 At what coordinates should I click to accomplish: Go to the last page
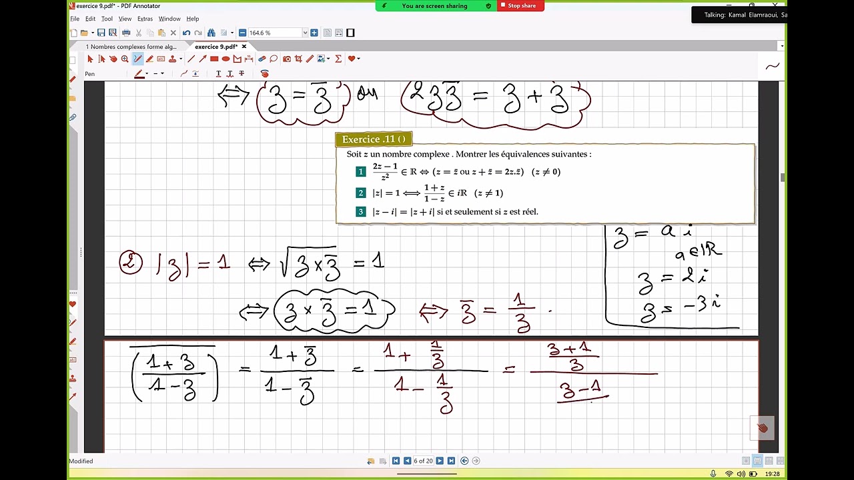tap(451, 461)
